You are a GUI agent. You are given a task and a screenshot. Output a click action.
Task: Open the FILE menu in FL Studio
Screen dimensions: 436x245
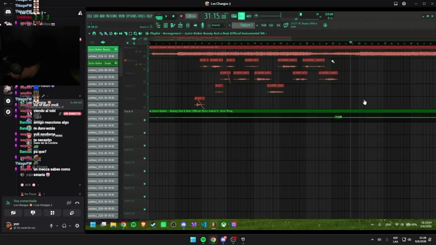90,16
